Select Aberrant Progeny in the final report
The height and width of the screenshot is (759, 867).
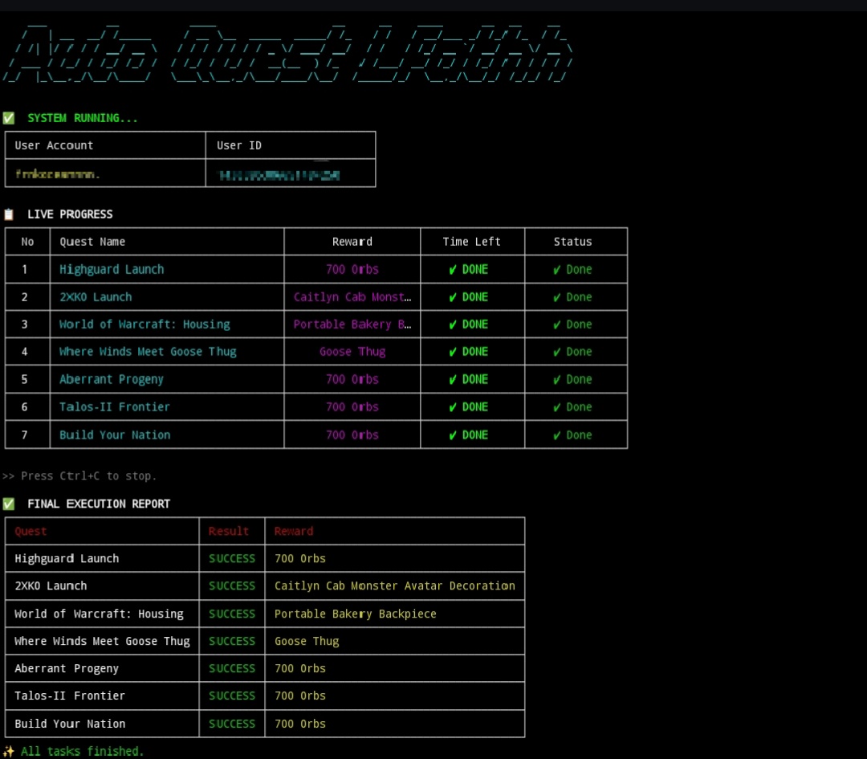point(67,668)
